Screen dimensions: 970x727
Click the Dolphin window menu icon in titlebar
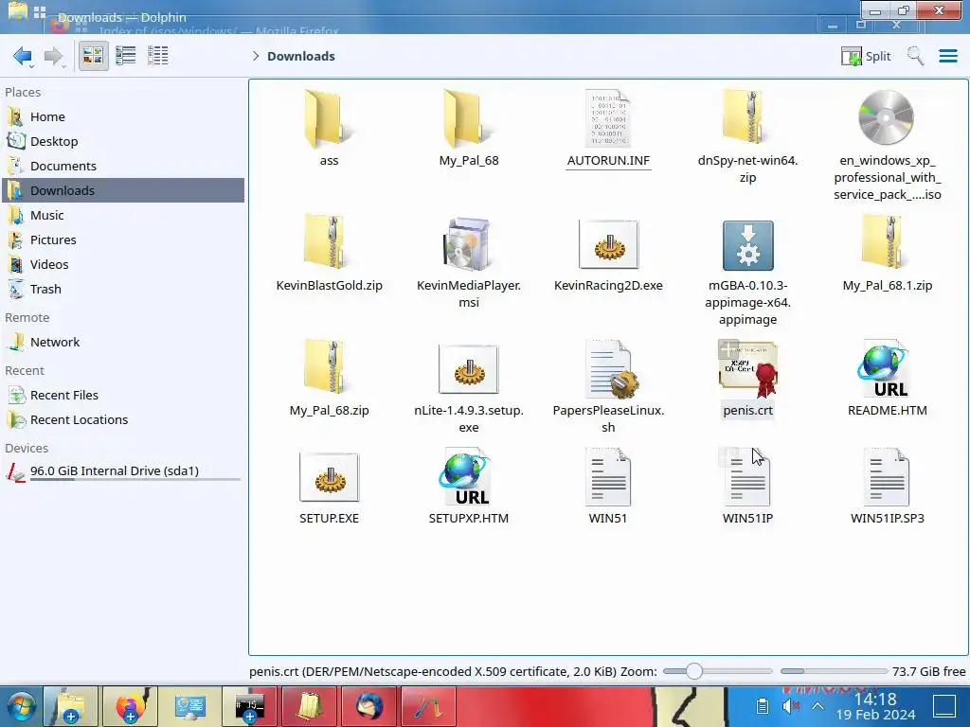click(17, 11)
